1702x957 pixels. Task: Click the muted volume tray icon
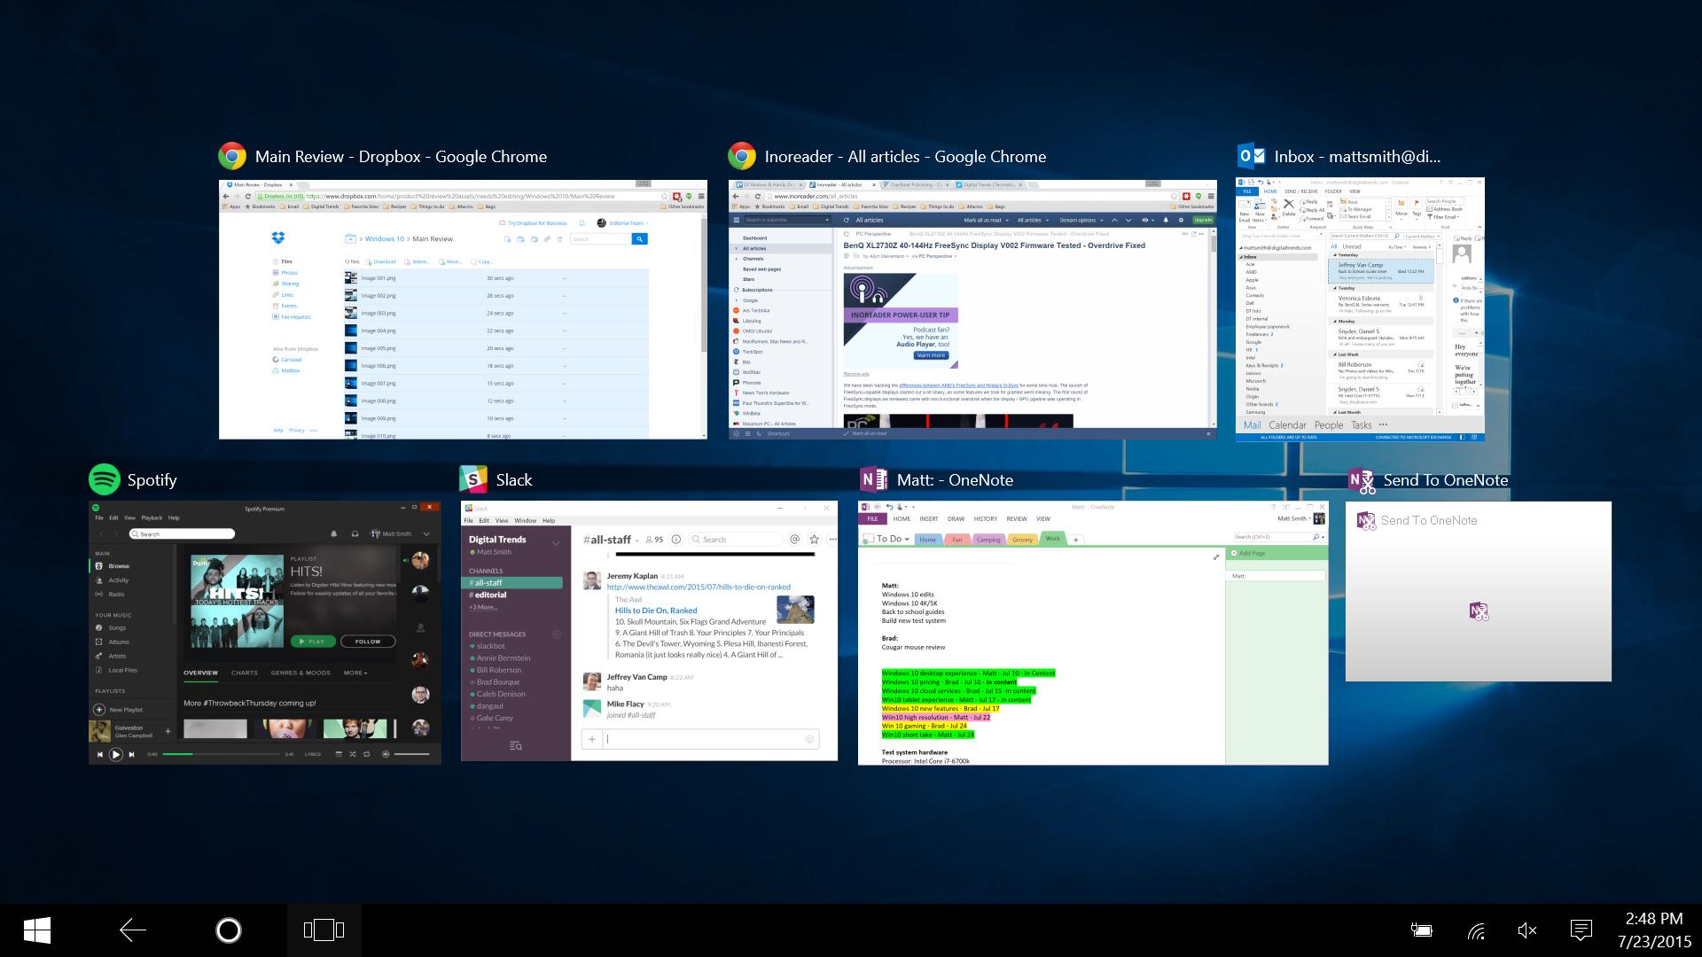[1526, 930]
